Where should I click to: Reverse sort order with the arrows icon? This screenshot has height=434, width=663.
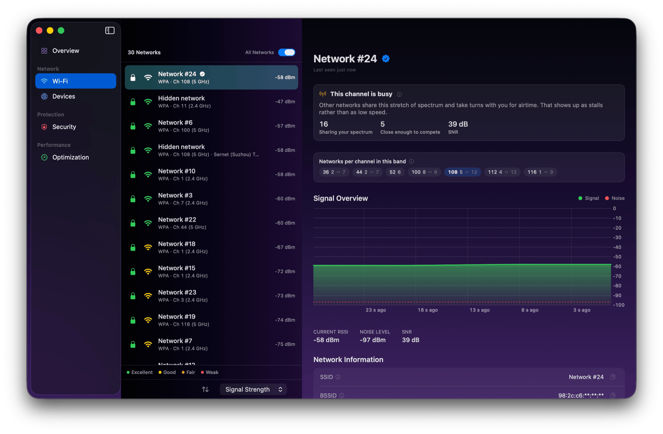205,389
